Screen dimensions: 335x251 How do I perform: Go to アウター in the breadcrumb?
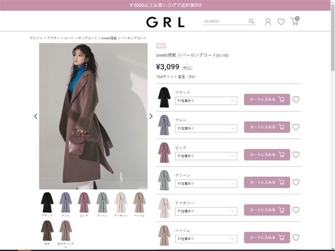coord(53,38)
